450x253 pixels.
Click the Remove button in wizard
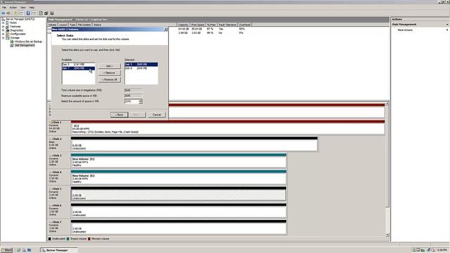point(110,73)
